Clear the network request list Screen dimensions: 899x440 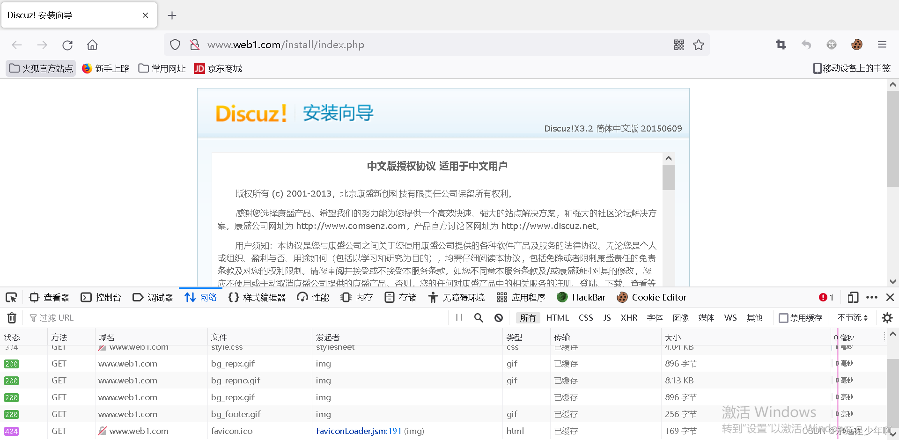pos(12,318)
